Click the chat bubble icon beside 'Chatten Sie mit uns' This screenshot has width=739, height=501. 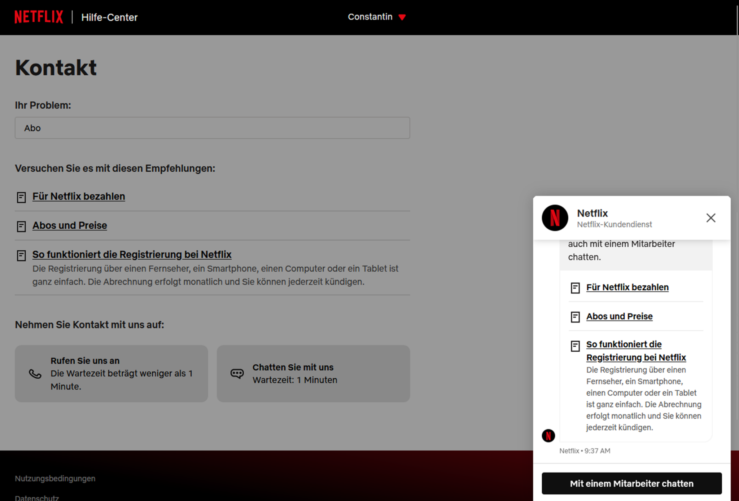click(237, 373)
